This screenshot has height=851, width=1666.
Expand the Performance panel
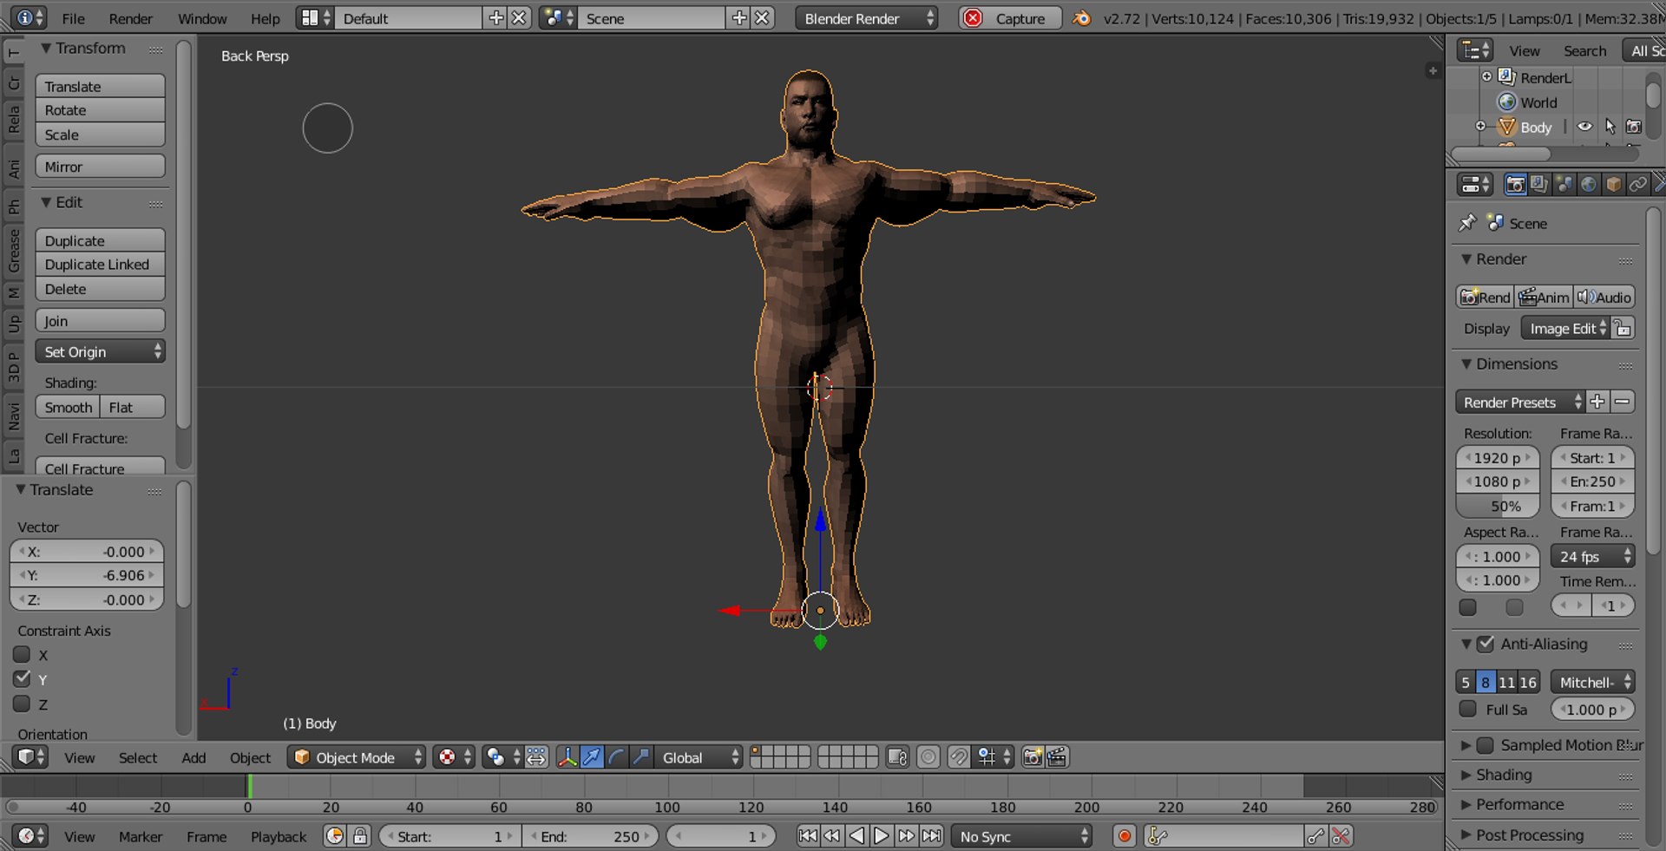pyautogui.click(x=1519, y=804)
